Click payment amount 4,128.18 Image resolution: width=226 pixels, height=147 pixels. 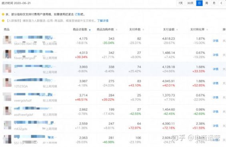168,67
